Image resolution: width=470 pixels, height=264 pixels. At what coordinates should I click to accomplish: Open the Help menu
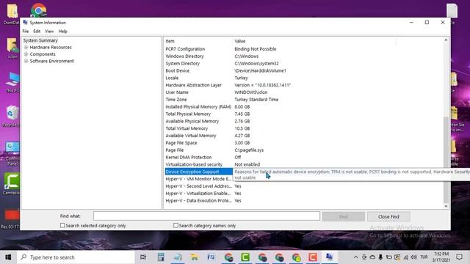[62, 31]
